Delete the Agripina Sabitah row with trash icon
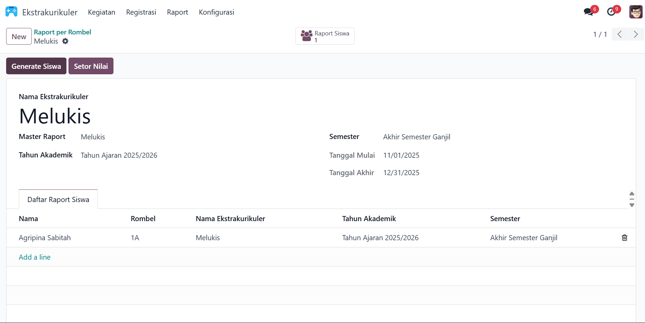Viewport: 645px width, 323px height. click(x=624, y=238)
